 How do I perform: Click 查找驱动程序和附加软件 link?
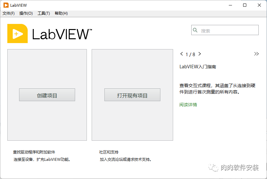tap(34, 152)
